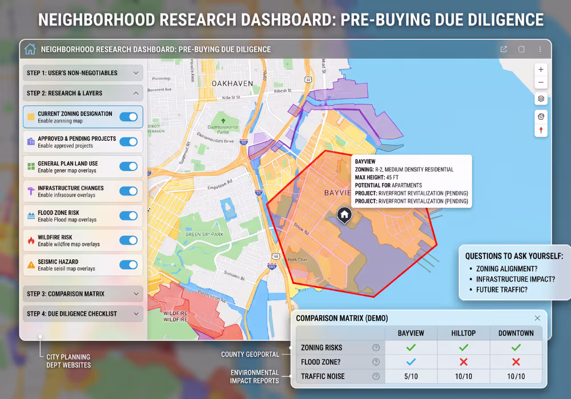Click the Infrastructure Changes purple icon
Viewport: 571px width, 399px height.
tap(31, 191)
